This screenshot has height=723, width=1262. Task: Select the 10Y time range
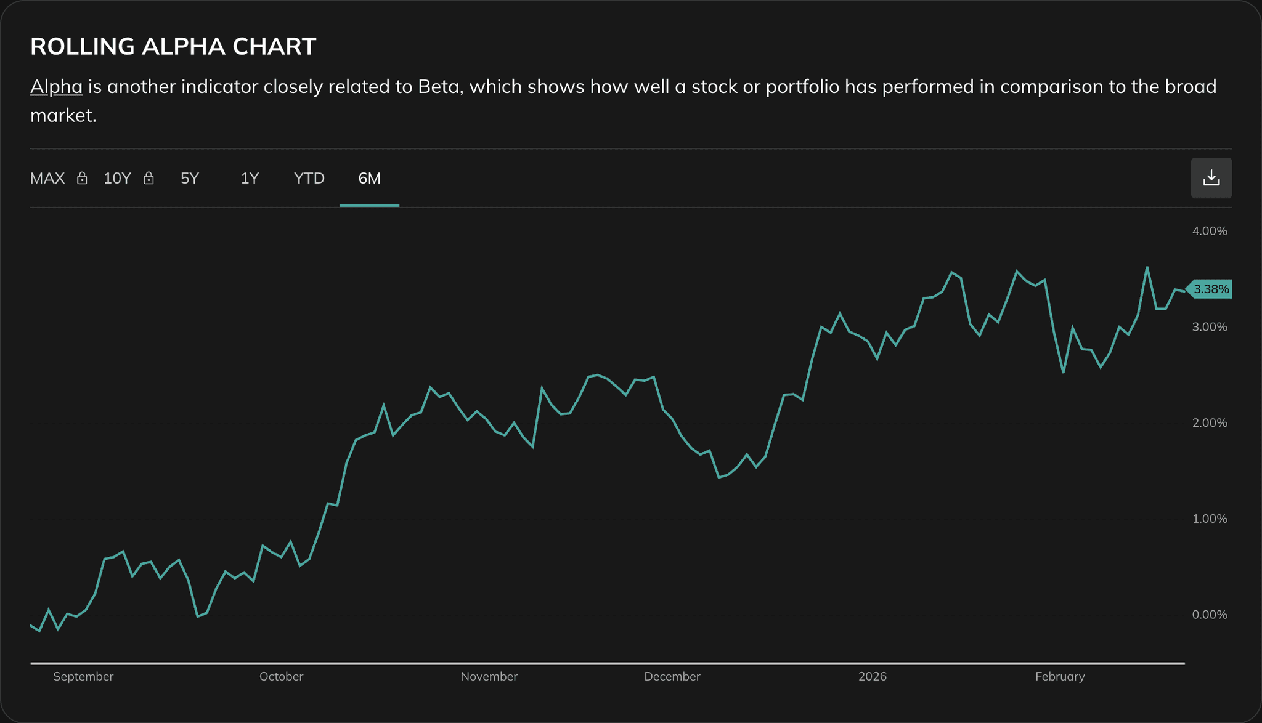[117, 178]
